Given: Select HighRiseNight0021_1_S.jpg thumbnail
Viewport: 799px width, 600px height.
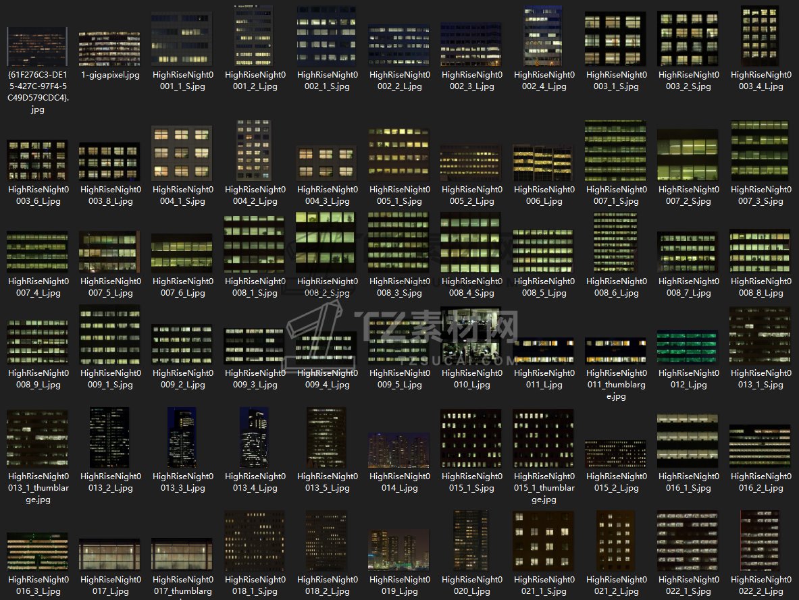Looking at the screenshot, I should [x=543, y=541].
